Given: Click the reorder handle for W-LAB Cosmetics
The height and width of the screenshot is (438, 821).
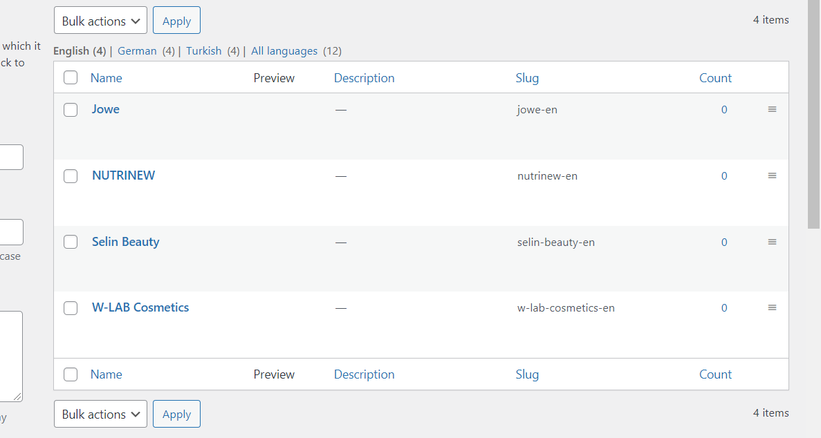Looking at the screenshot, I should pyautogui.click(x=772, y=307).
